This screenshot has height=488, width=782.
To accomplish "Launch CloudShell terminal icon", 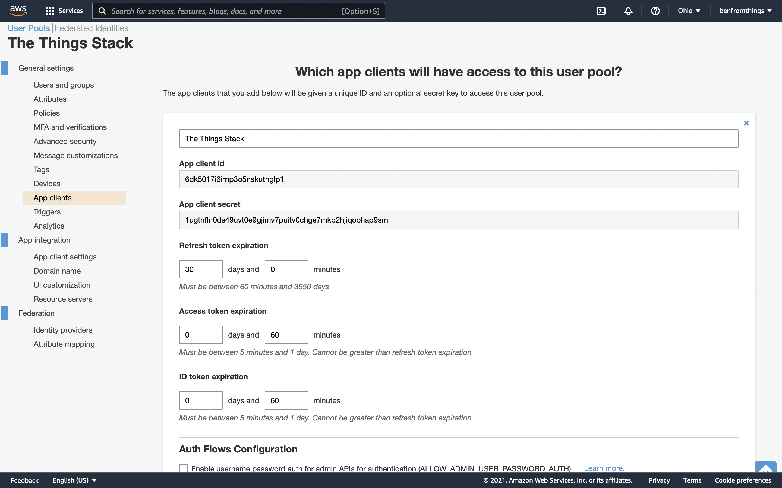I will (601, 11).
